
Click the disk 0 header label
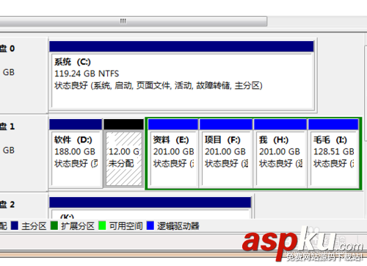7,48
